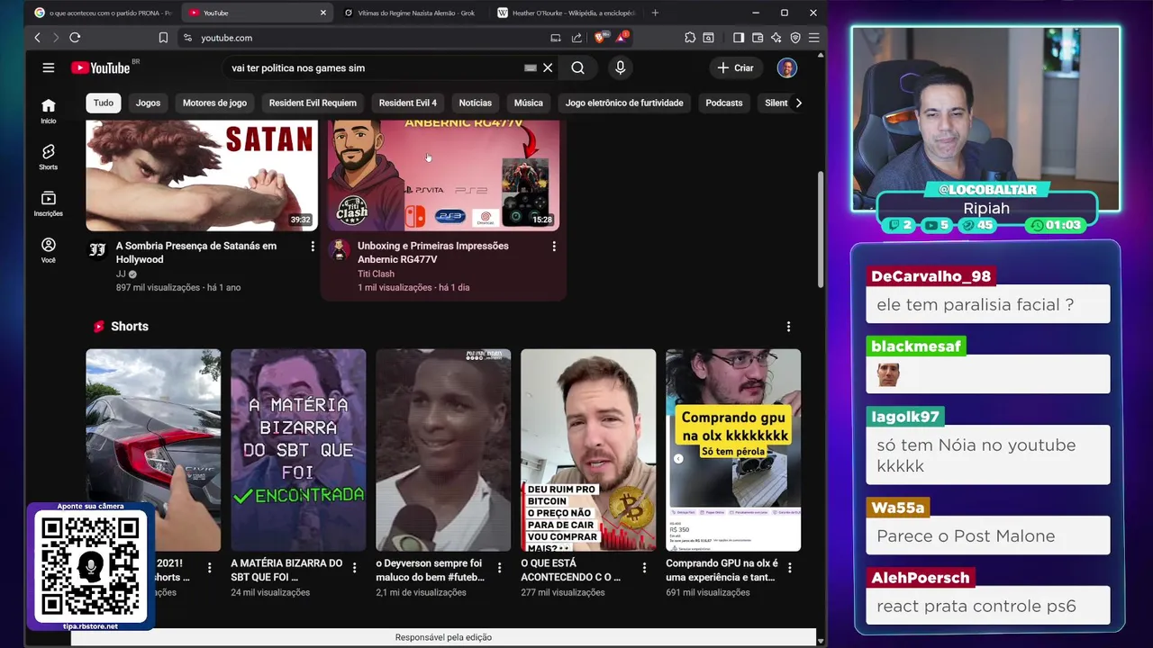
Task: Share this page via address bar icon
Action: point(576,38)
